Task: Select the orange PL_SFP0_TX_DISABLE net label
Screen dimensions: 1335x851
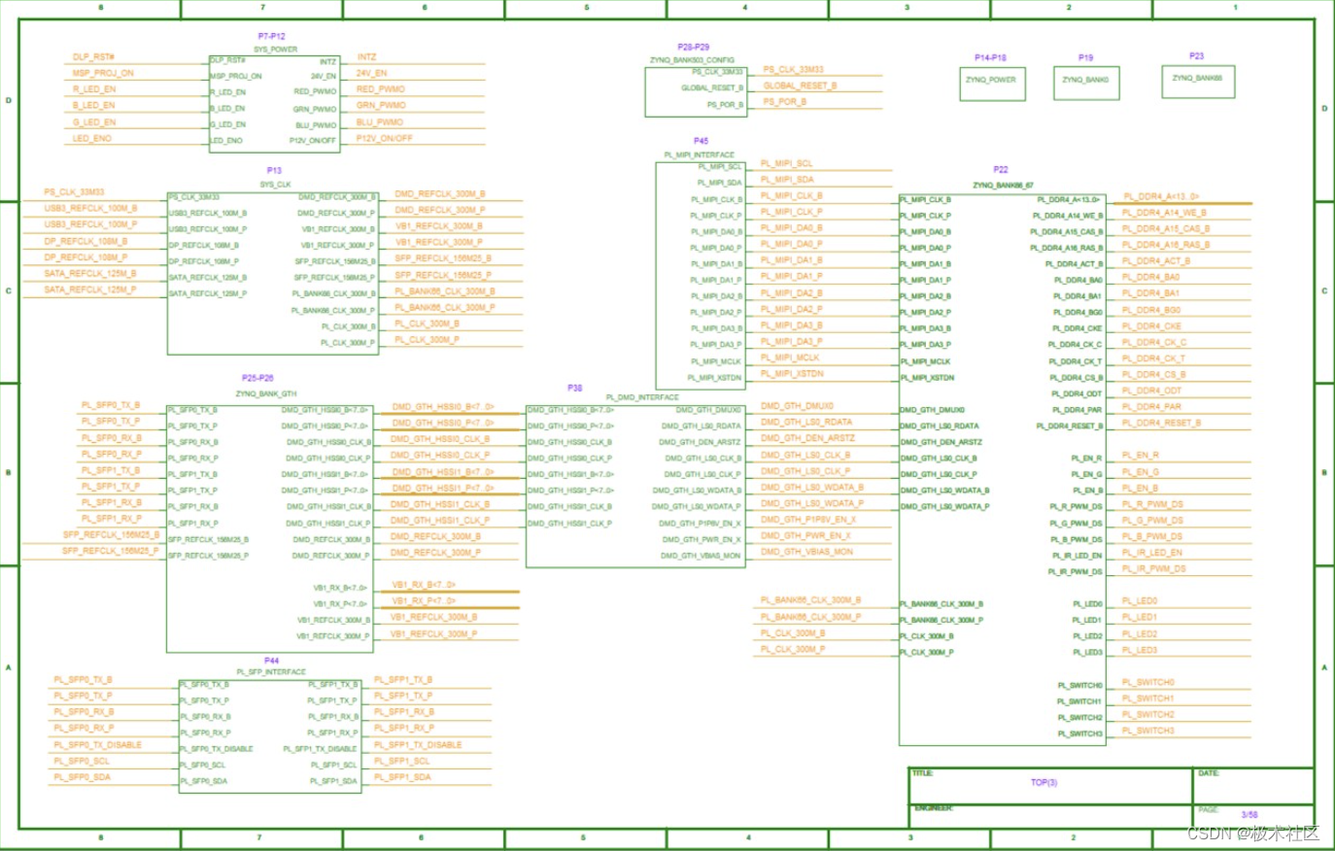Action: coord(97,745)
